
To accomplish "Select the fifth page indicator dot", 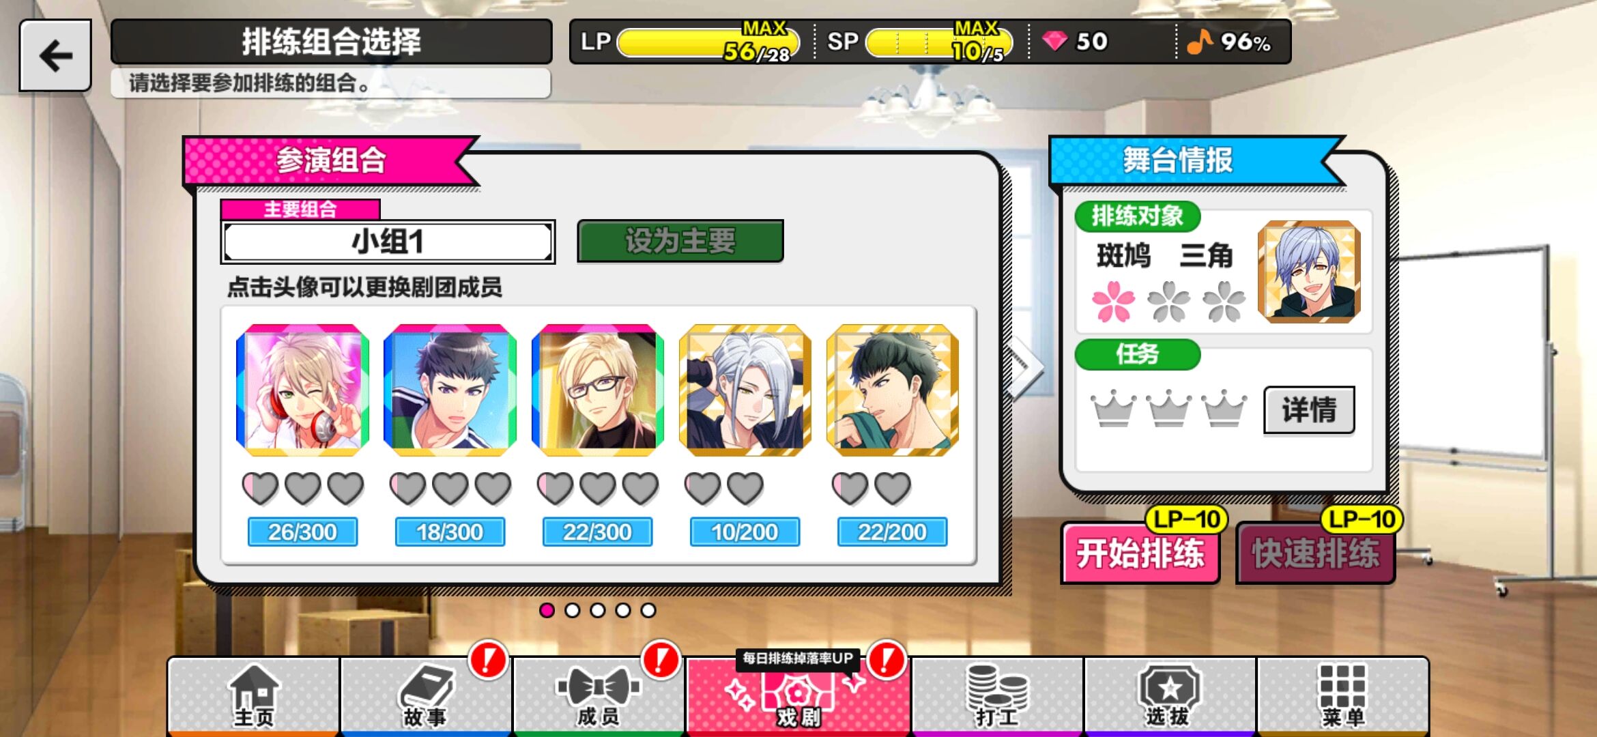I will pos(648,610).
